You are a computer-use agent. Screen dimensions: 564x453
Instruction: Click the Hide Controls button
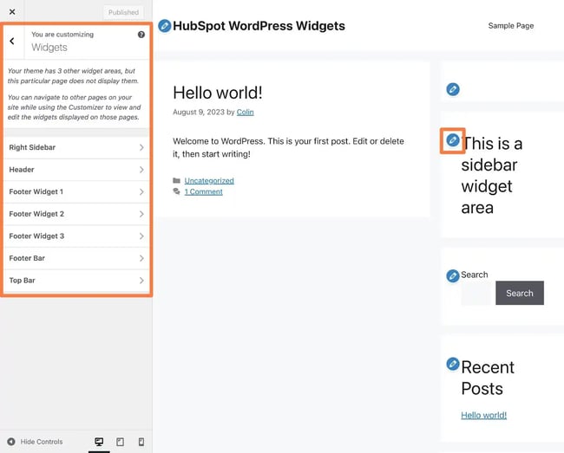coord(35,442)
